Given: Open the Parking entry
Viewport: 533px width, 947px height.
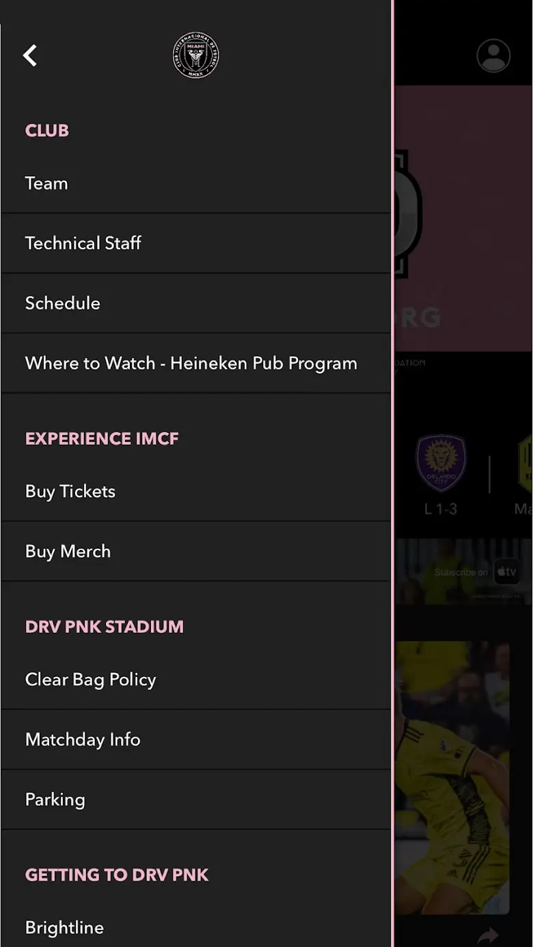Looking at the screenshot, I should point(195,800).
